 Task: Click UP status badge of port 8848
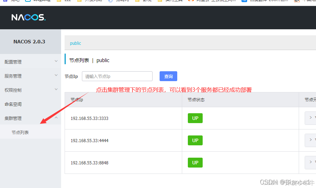(195, 163)
